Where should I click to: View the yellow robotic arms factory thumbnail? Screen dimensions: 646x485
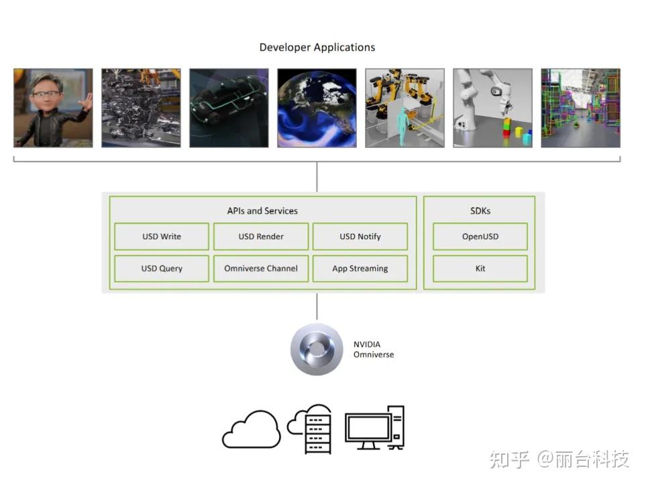point(405,107)
